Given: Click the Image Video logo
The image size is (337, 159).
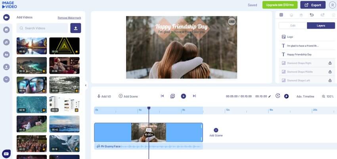Looking at the screenshot, I should click(10, 5).
